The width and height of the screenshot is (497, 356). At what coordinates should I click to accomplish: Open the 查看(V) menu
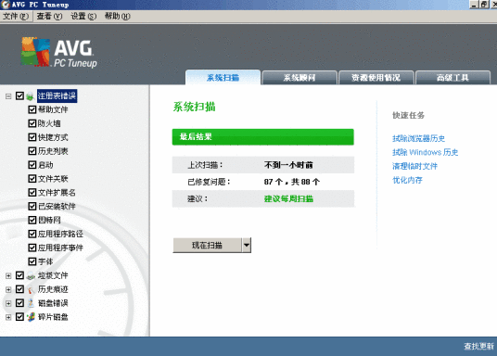point(49,16)
